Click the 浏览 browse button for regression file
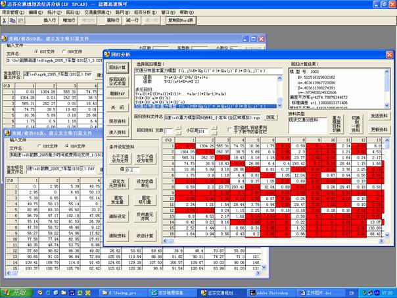 (x=270, y=117)
